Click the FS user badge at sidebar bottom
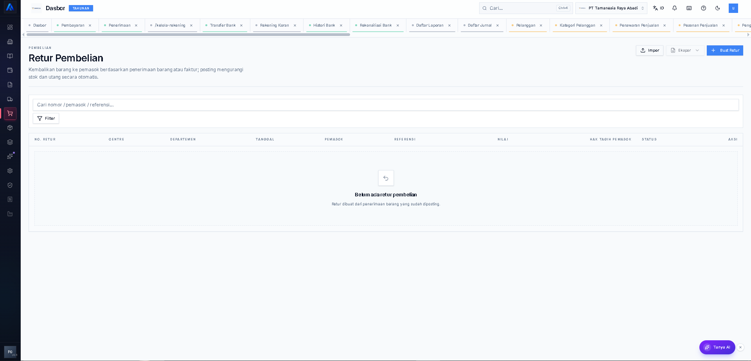This screenshot has width=751, height=361. click(x=10, y=352)
